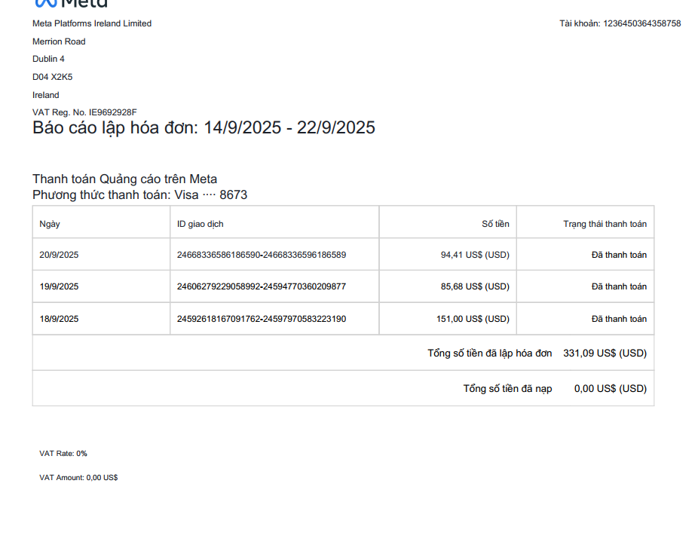Click 'Đã thanh toán' in the 19/9/2025 row
The height and width of the screenshot is (554, 698).
[x=619, y=286]
